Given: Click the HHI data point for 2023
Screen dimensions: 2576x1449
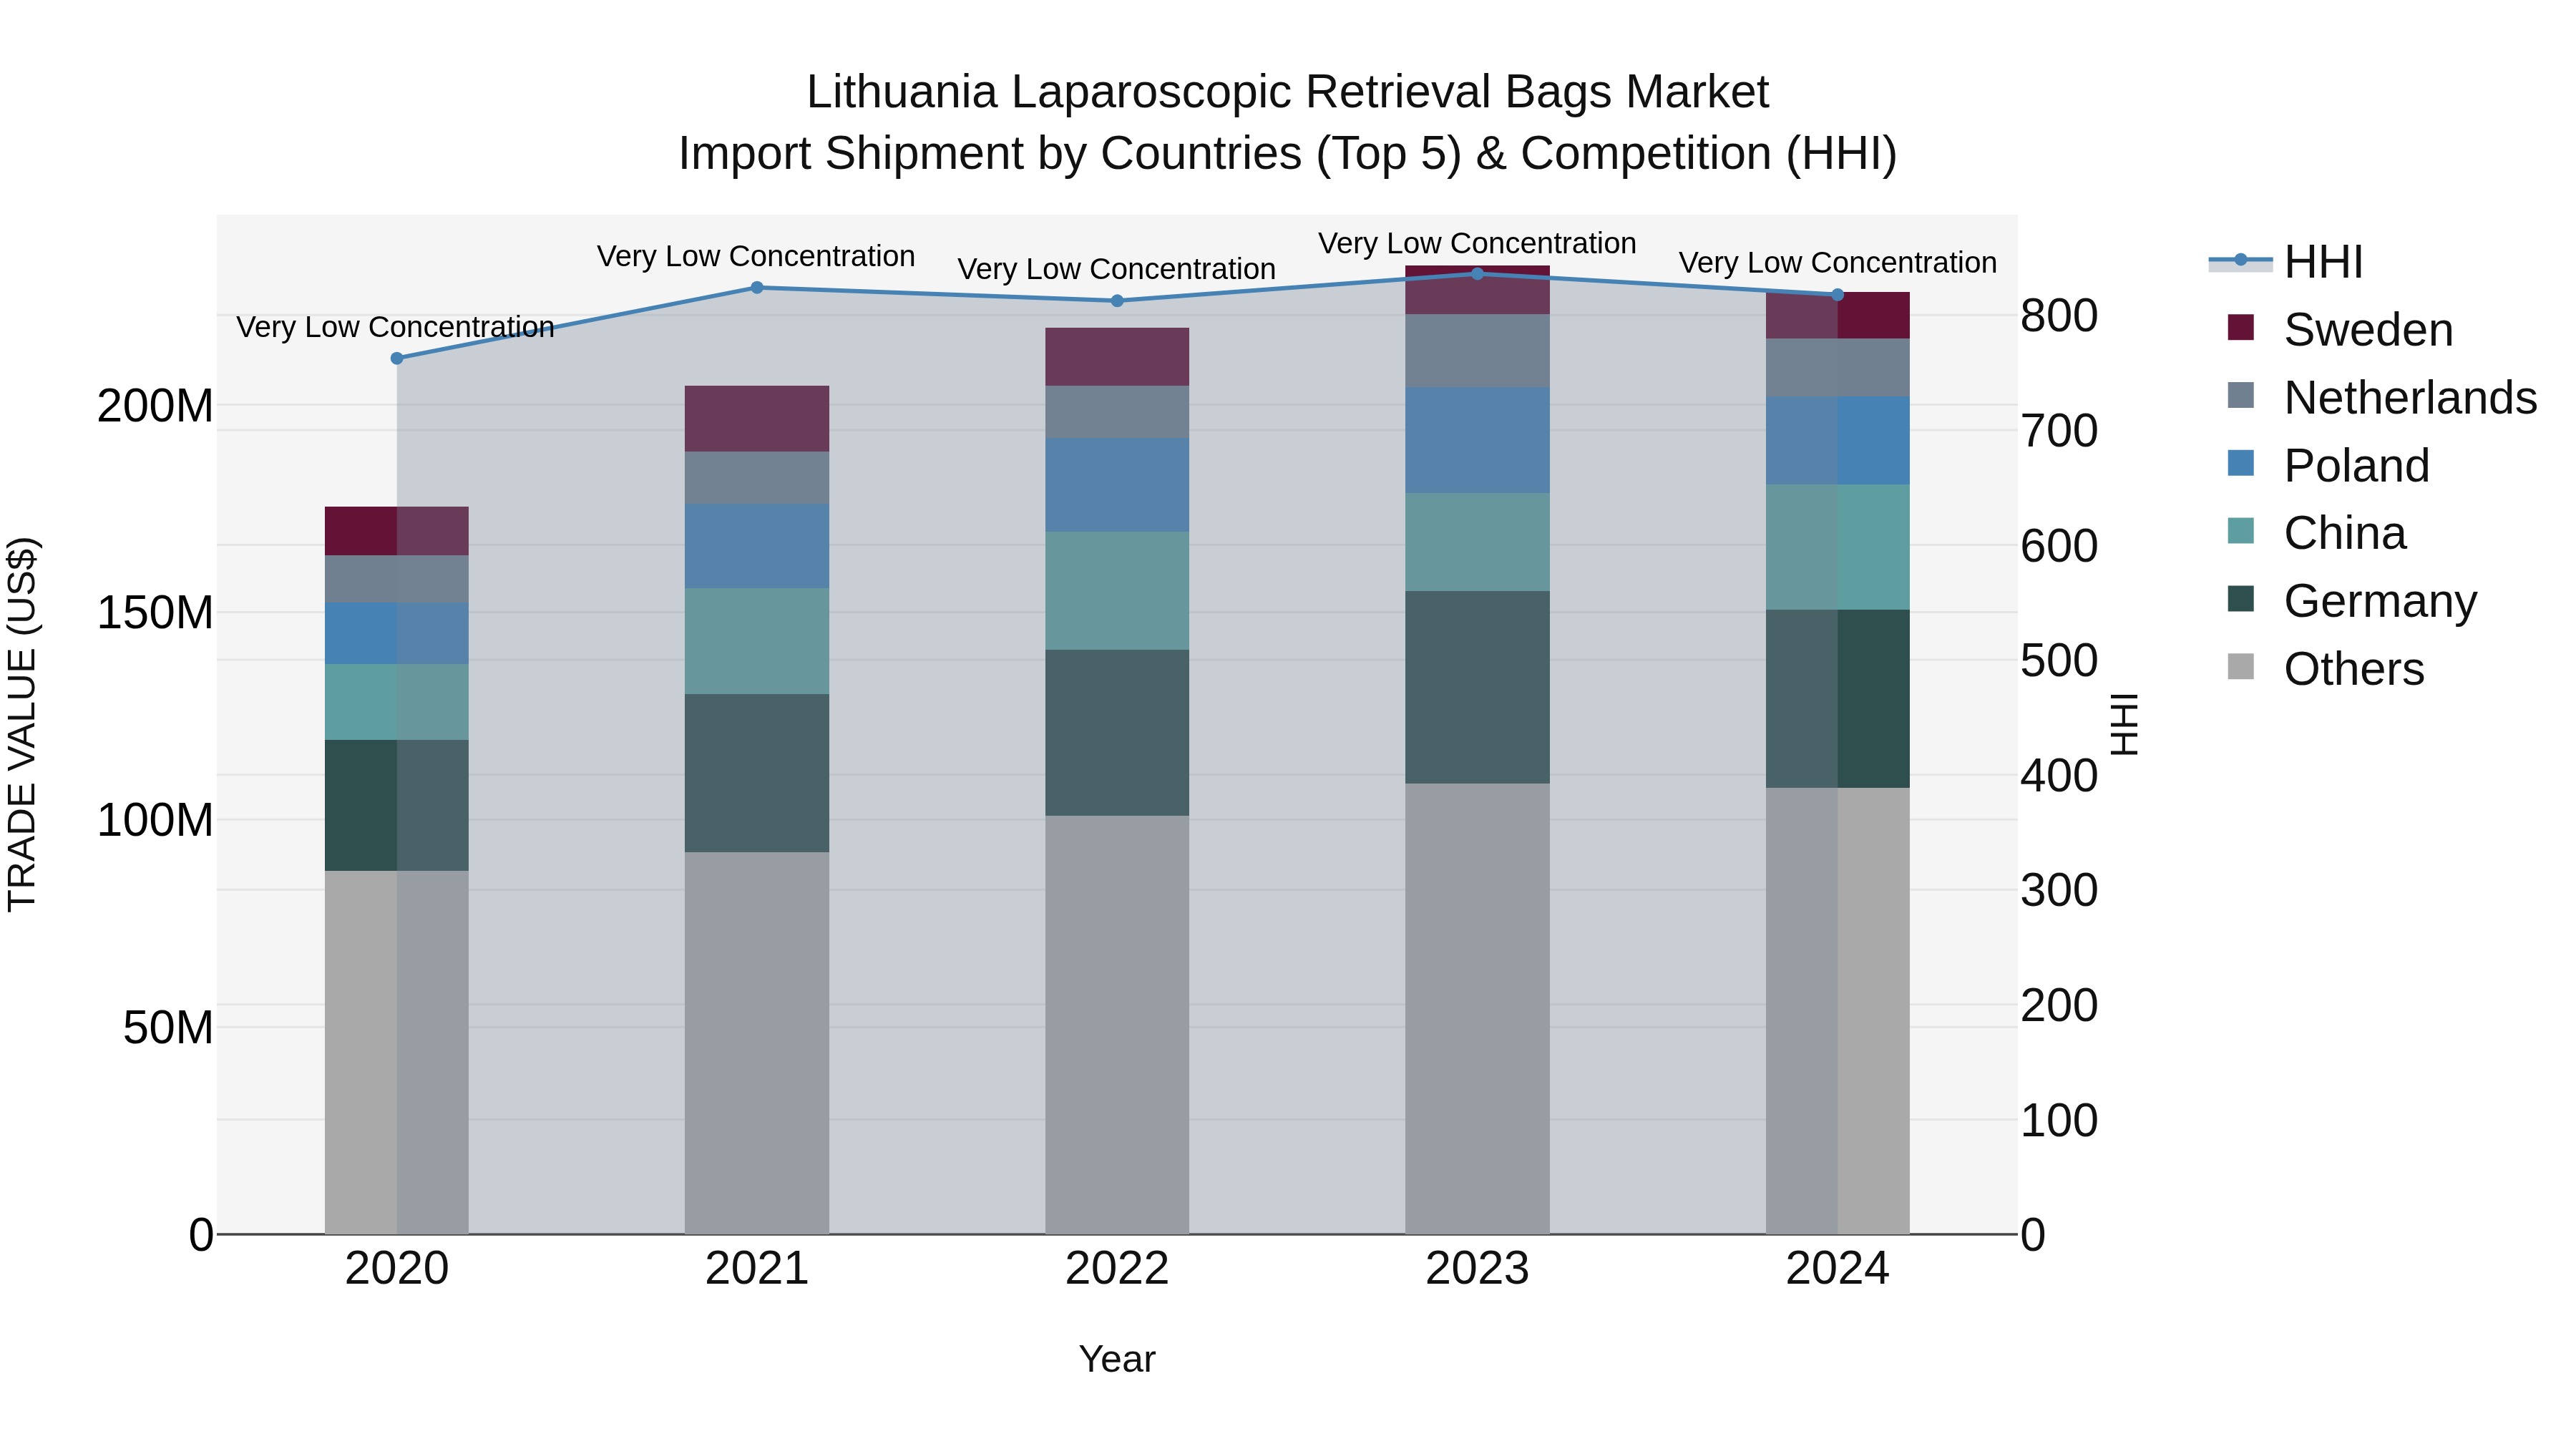Looking at the screenshot, I should click(1477, 274).
